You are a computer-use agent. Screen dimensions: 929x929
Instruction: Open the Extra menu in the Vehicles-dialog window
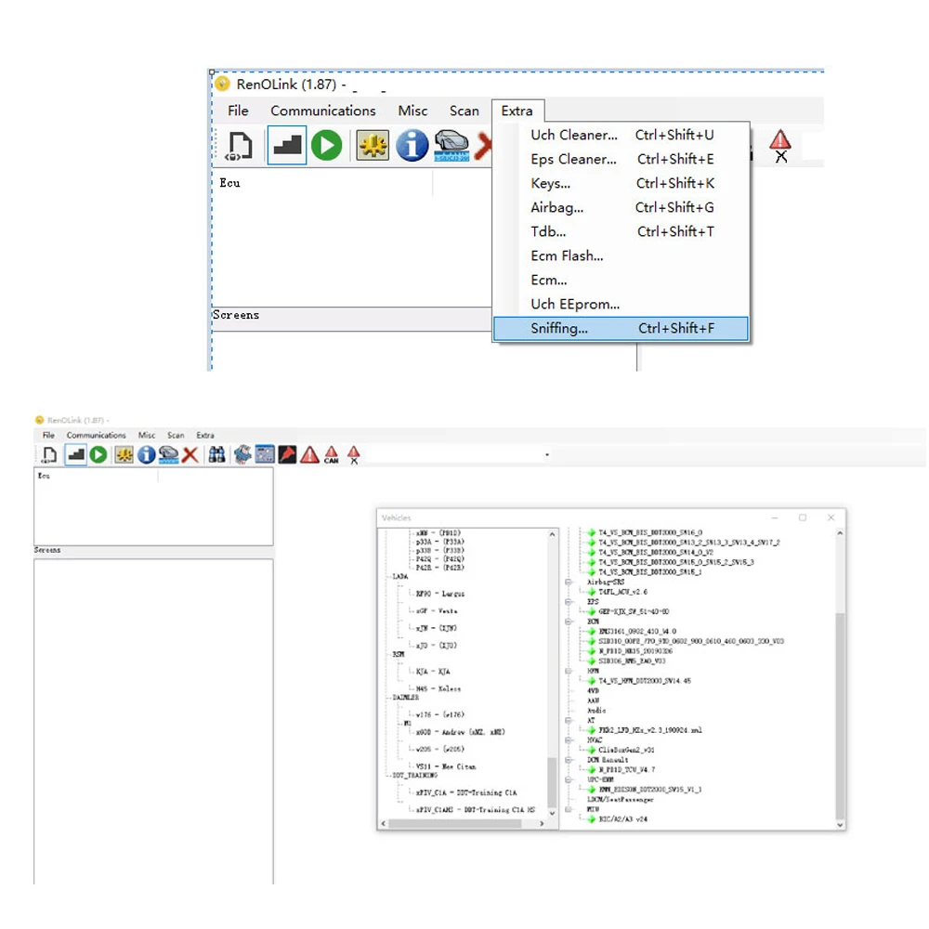pyautogui.click(x=205, y=435)
